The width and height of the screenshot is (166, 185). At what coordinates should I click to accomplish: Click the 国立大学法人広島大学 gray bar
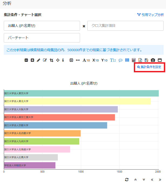tap(31, 157)
